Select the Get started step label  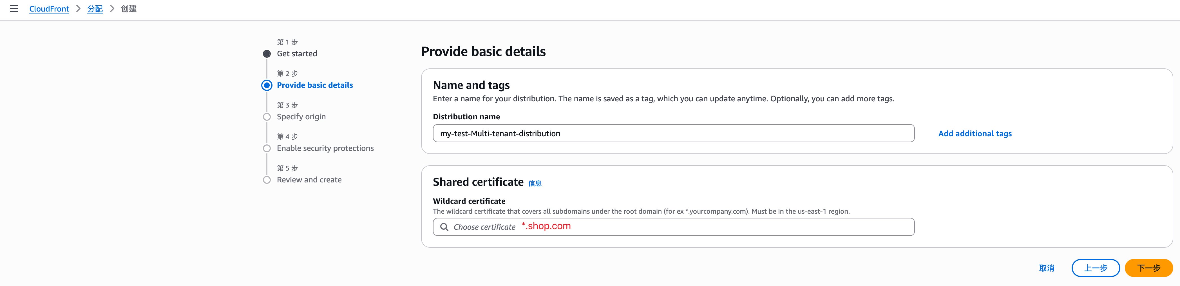click(297, 53)
